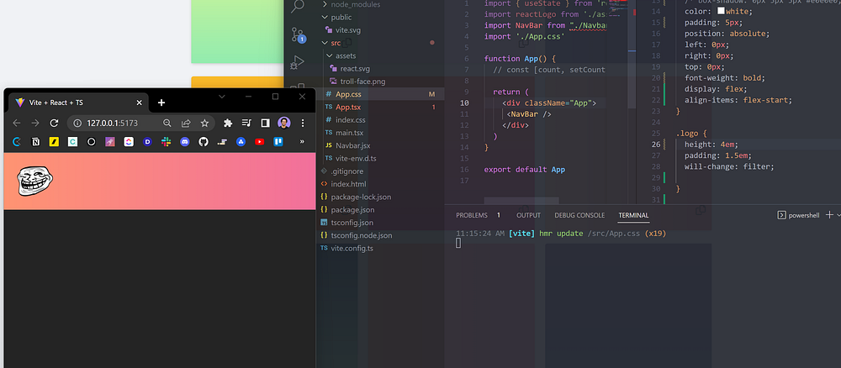Open the Slack bookmark
This screenshot has height=368, width=841.
point(167,142)
